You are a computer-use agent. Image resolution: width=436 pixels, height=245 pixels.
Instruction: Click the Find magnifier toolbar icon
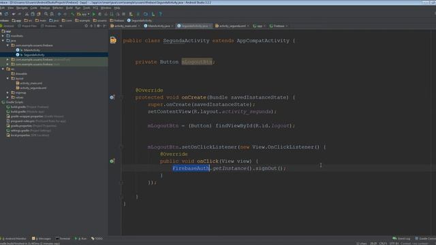pyautogui.click(x=46, y=14)
